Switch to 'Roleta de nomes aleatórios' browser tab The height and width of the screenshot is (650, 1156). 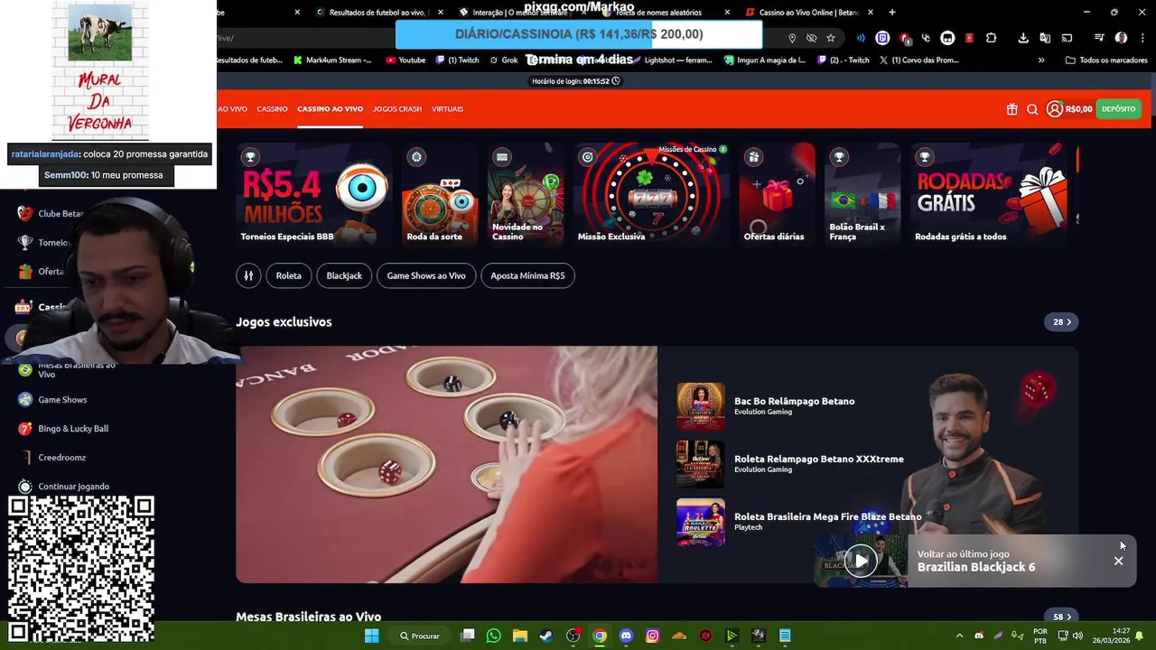[x=664, y=13]
